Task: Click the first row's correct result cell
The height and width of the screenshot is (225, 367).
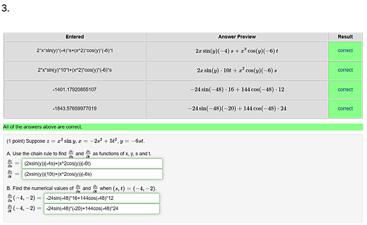Action: coord(345,51)
